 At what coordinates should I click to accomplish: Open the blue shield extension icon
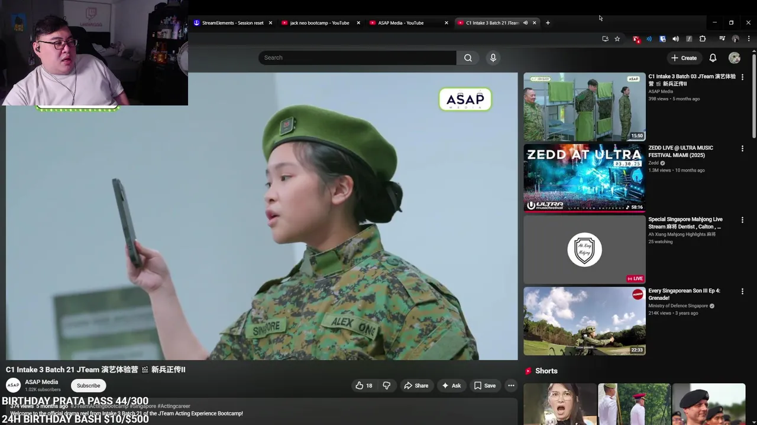(x=662, y=39)
